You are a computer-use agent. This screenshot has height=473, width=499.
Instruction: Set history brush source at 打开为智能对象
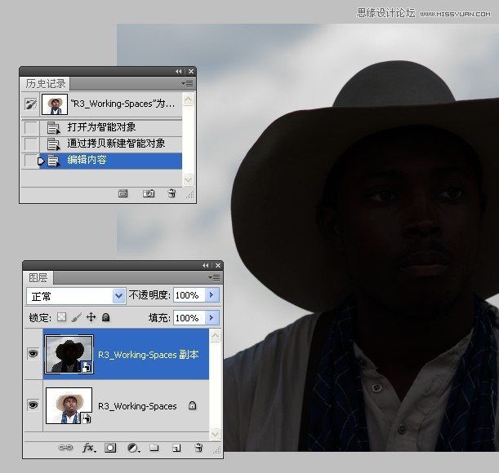pyautogui.click(x=31, y=127)
